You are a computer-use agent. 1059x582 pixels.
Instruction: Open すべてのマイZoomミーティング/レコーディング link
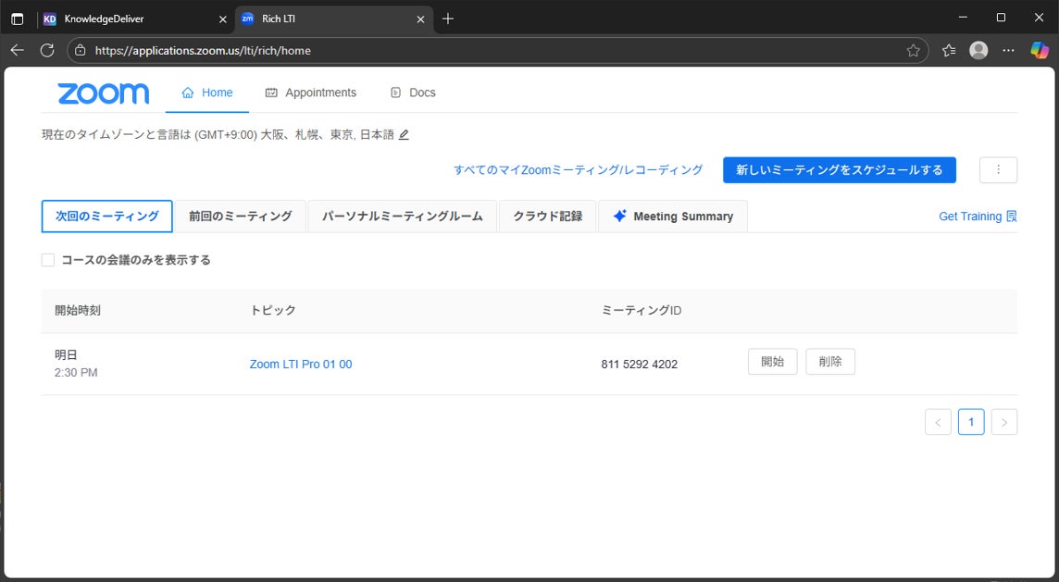point(579,170)
